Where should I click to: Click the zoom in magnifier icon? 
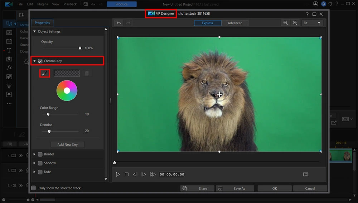coord(295,23)
